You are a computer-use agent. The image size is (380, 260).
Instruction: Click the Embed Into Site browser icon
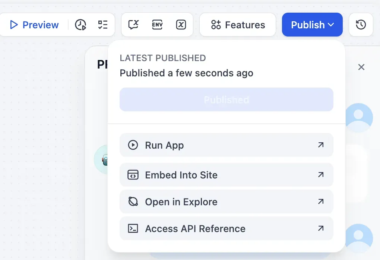[133, 175]
